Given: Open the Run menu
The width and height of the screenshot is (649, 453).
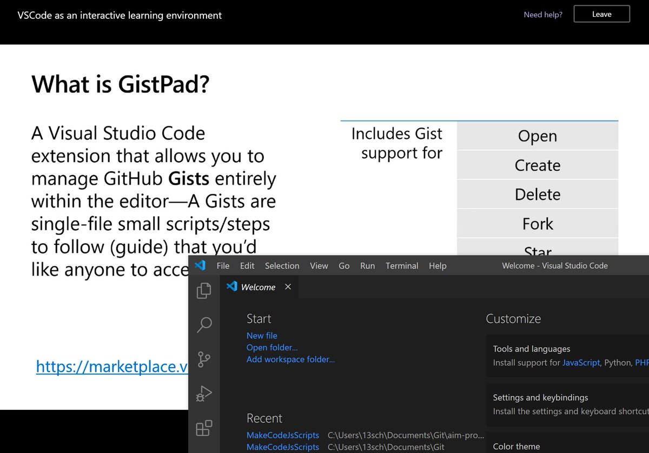Looking at the screenshot, I should (x=367, y=265).
